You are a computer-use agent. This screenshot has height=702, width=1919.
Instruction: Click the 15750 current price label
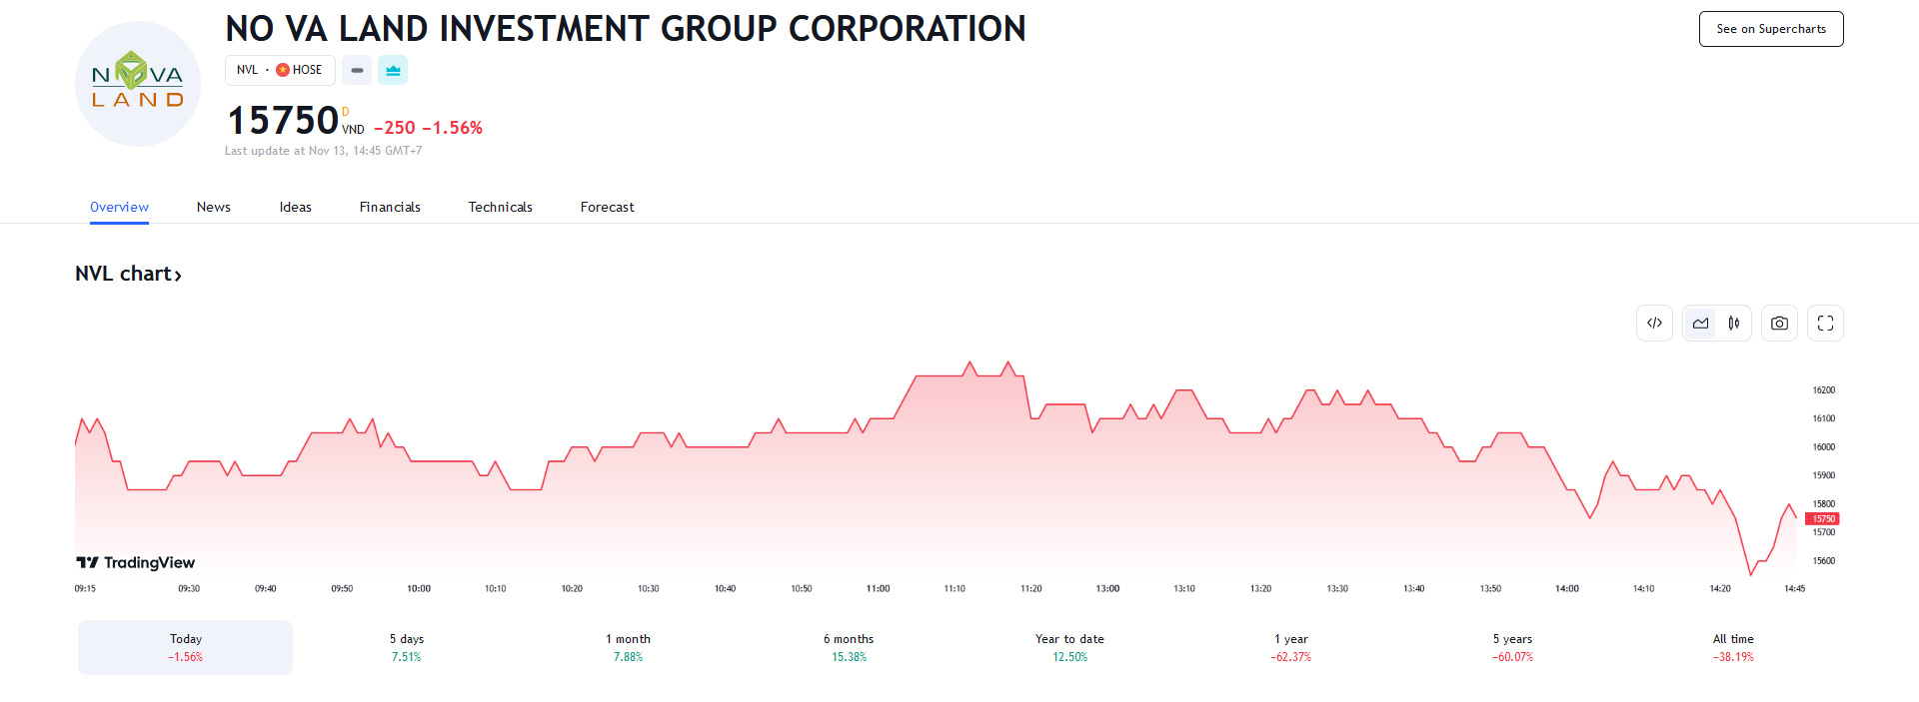coord(1823,519)
